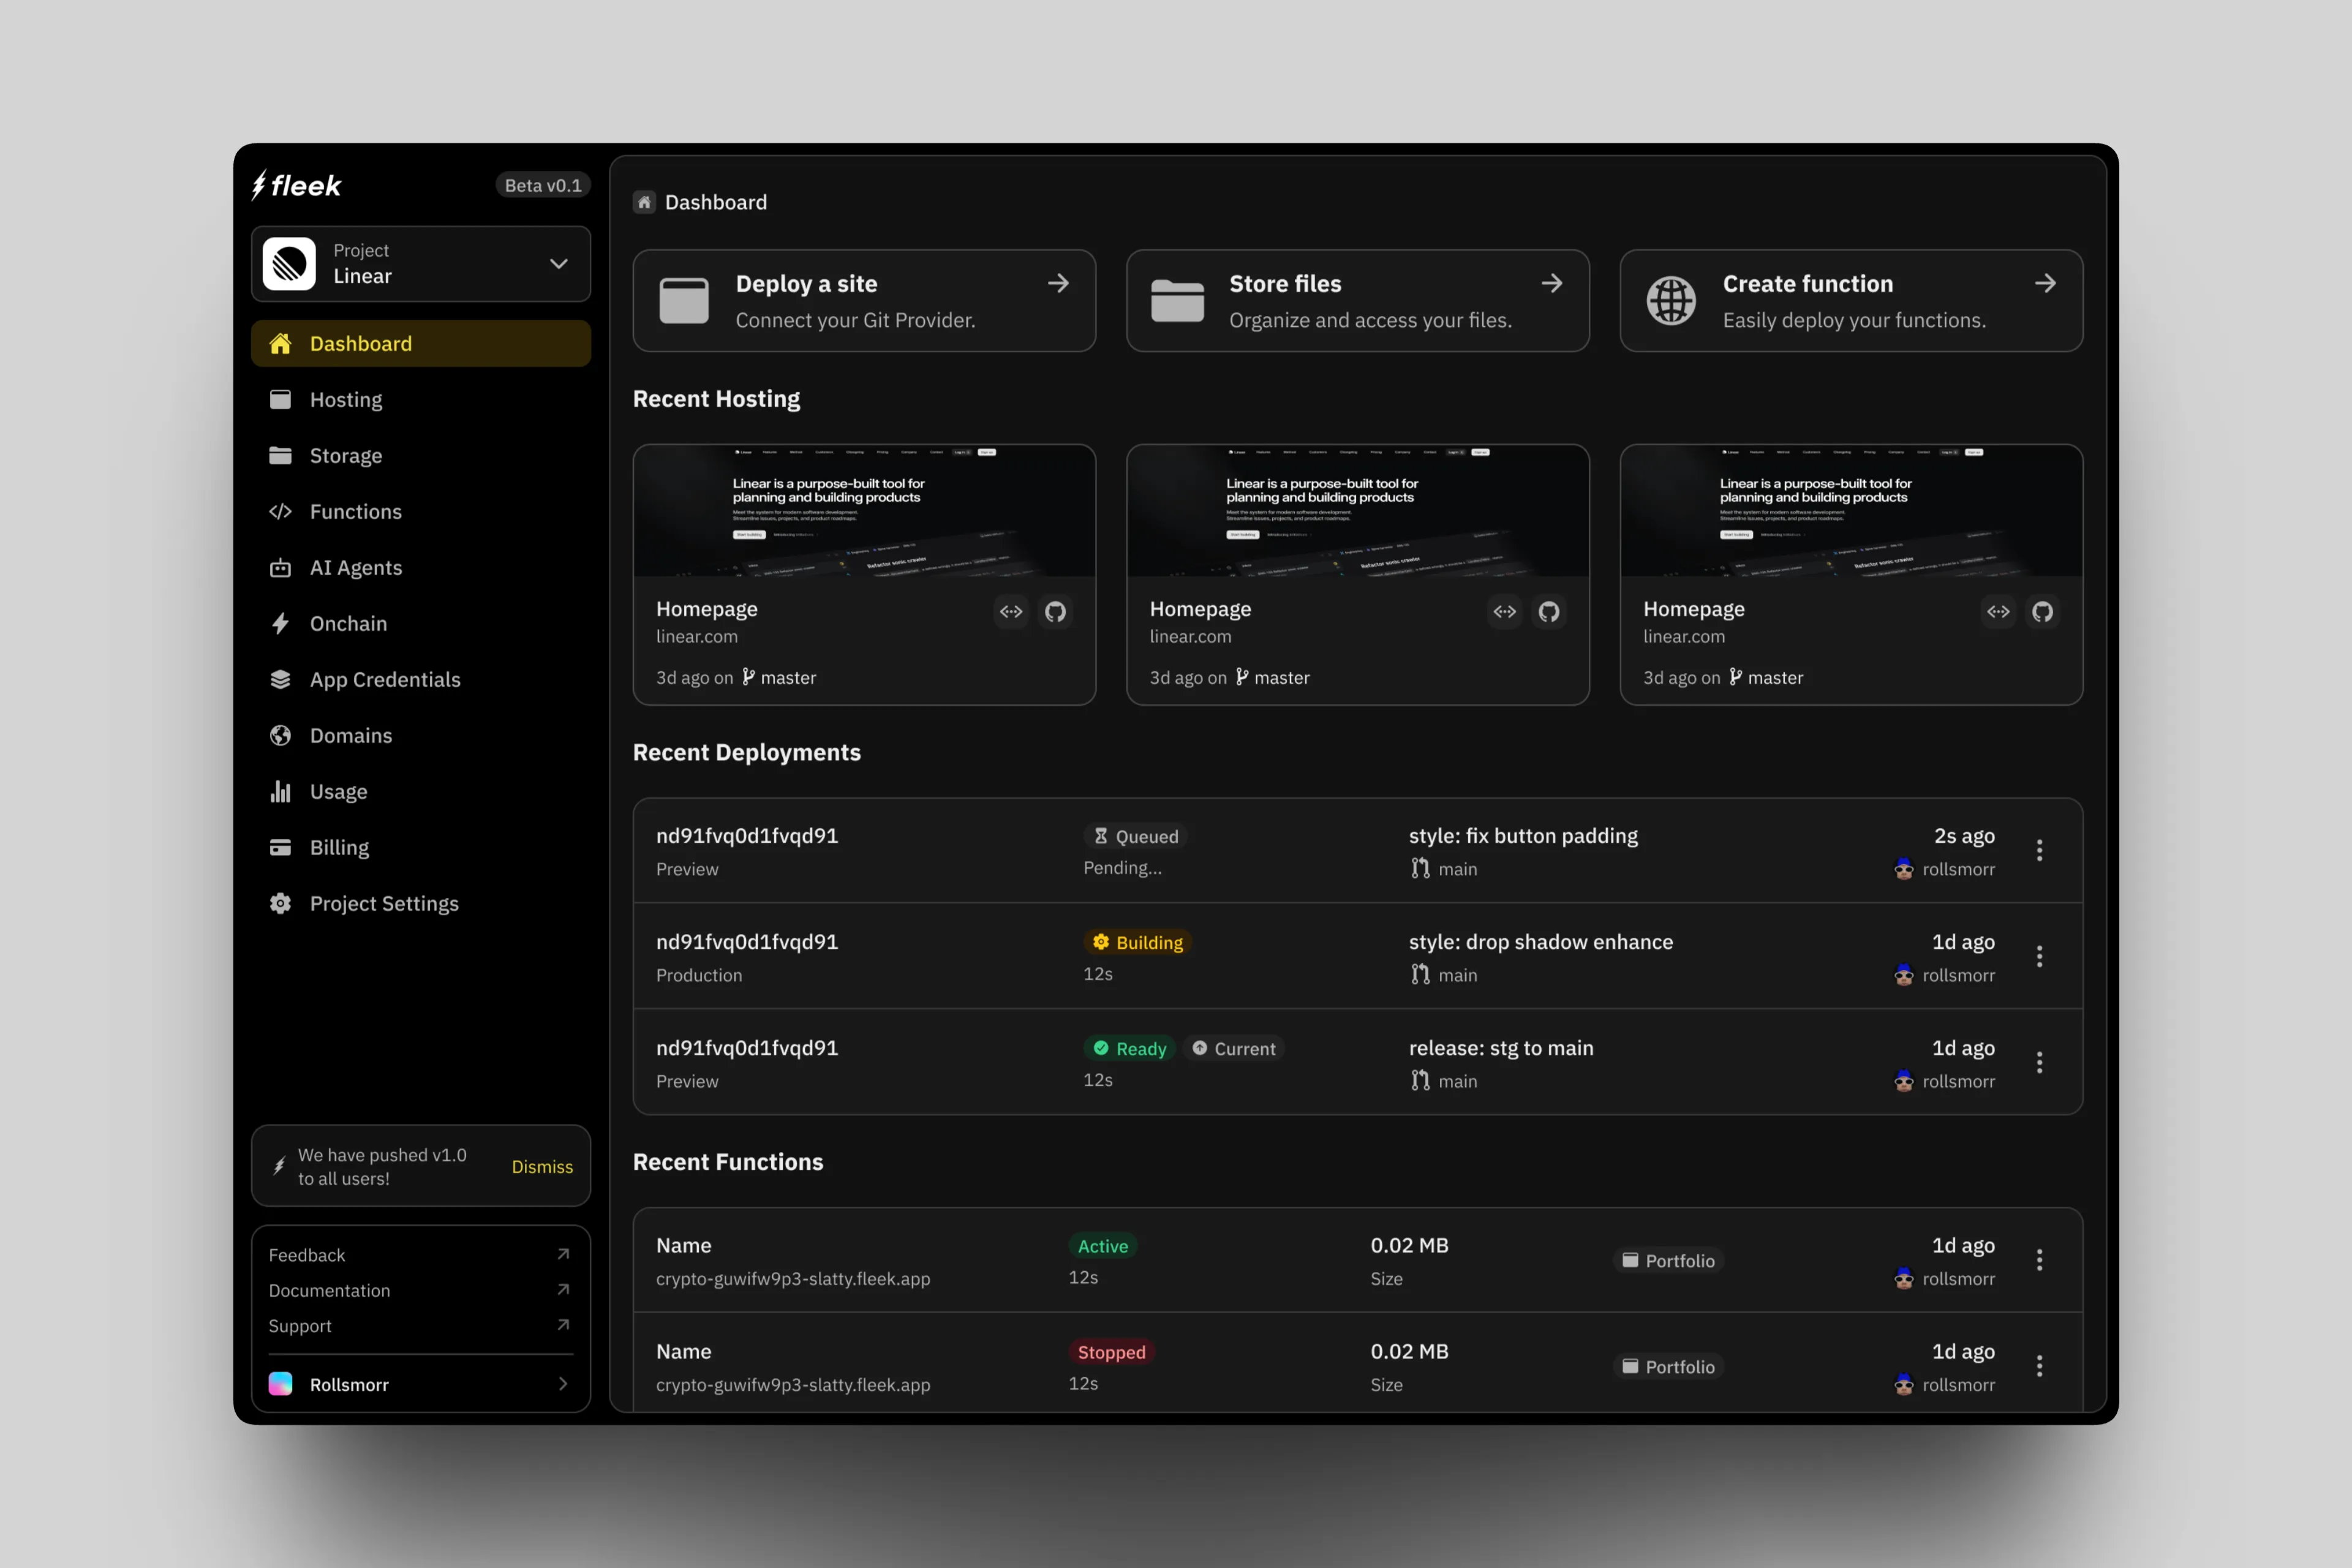2352x1568 pixels.
Task: Select the AI Agents icon
Action: pos(281,567)
